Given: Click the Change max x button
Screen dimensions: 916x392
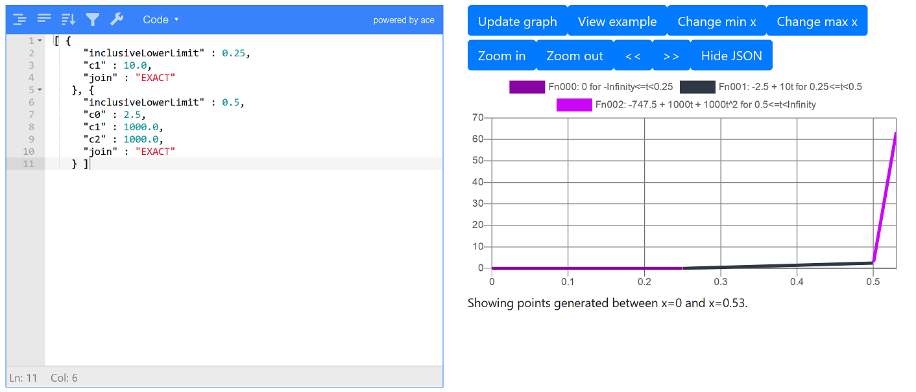Looking at the screenshot, I should click(x=817, y=21).
